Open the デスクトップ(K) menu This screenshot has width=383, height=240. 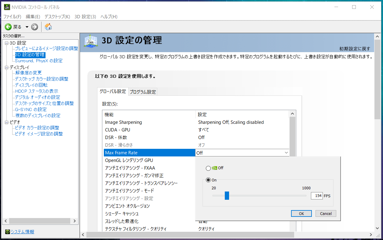coord(57,16)
